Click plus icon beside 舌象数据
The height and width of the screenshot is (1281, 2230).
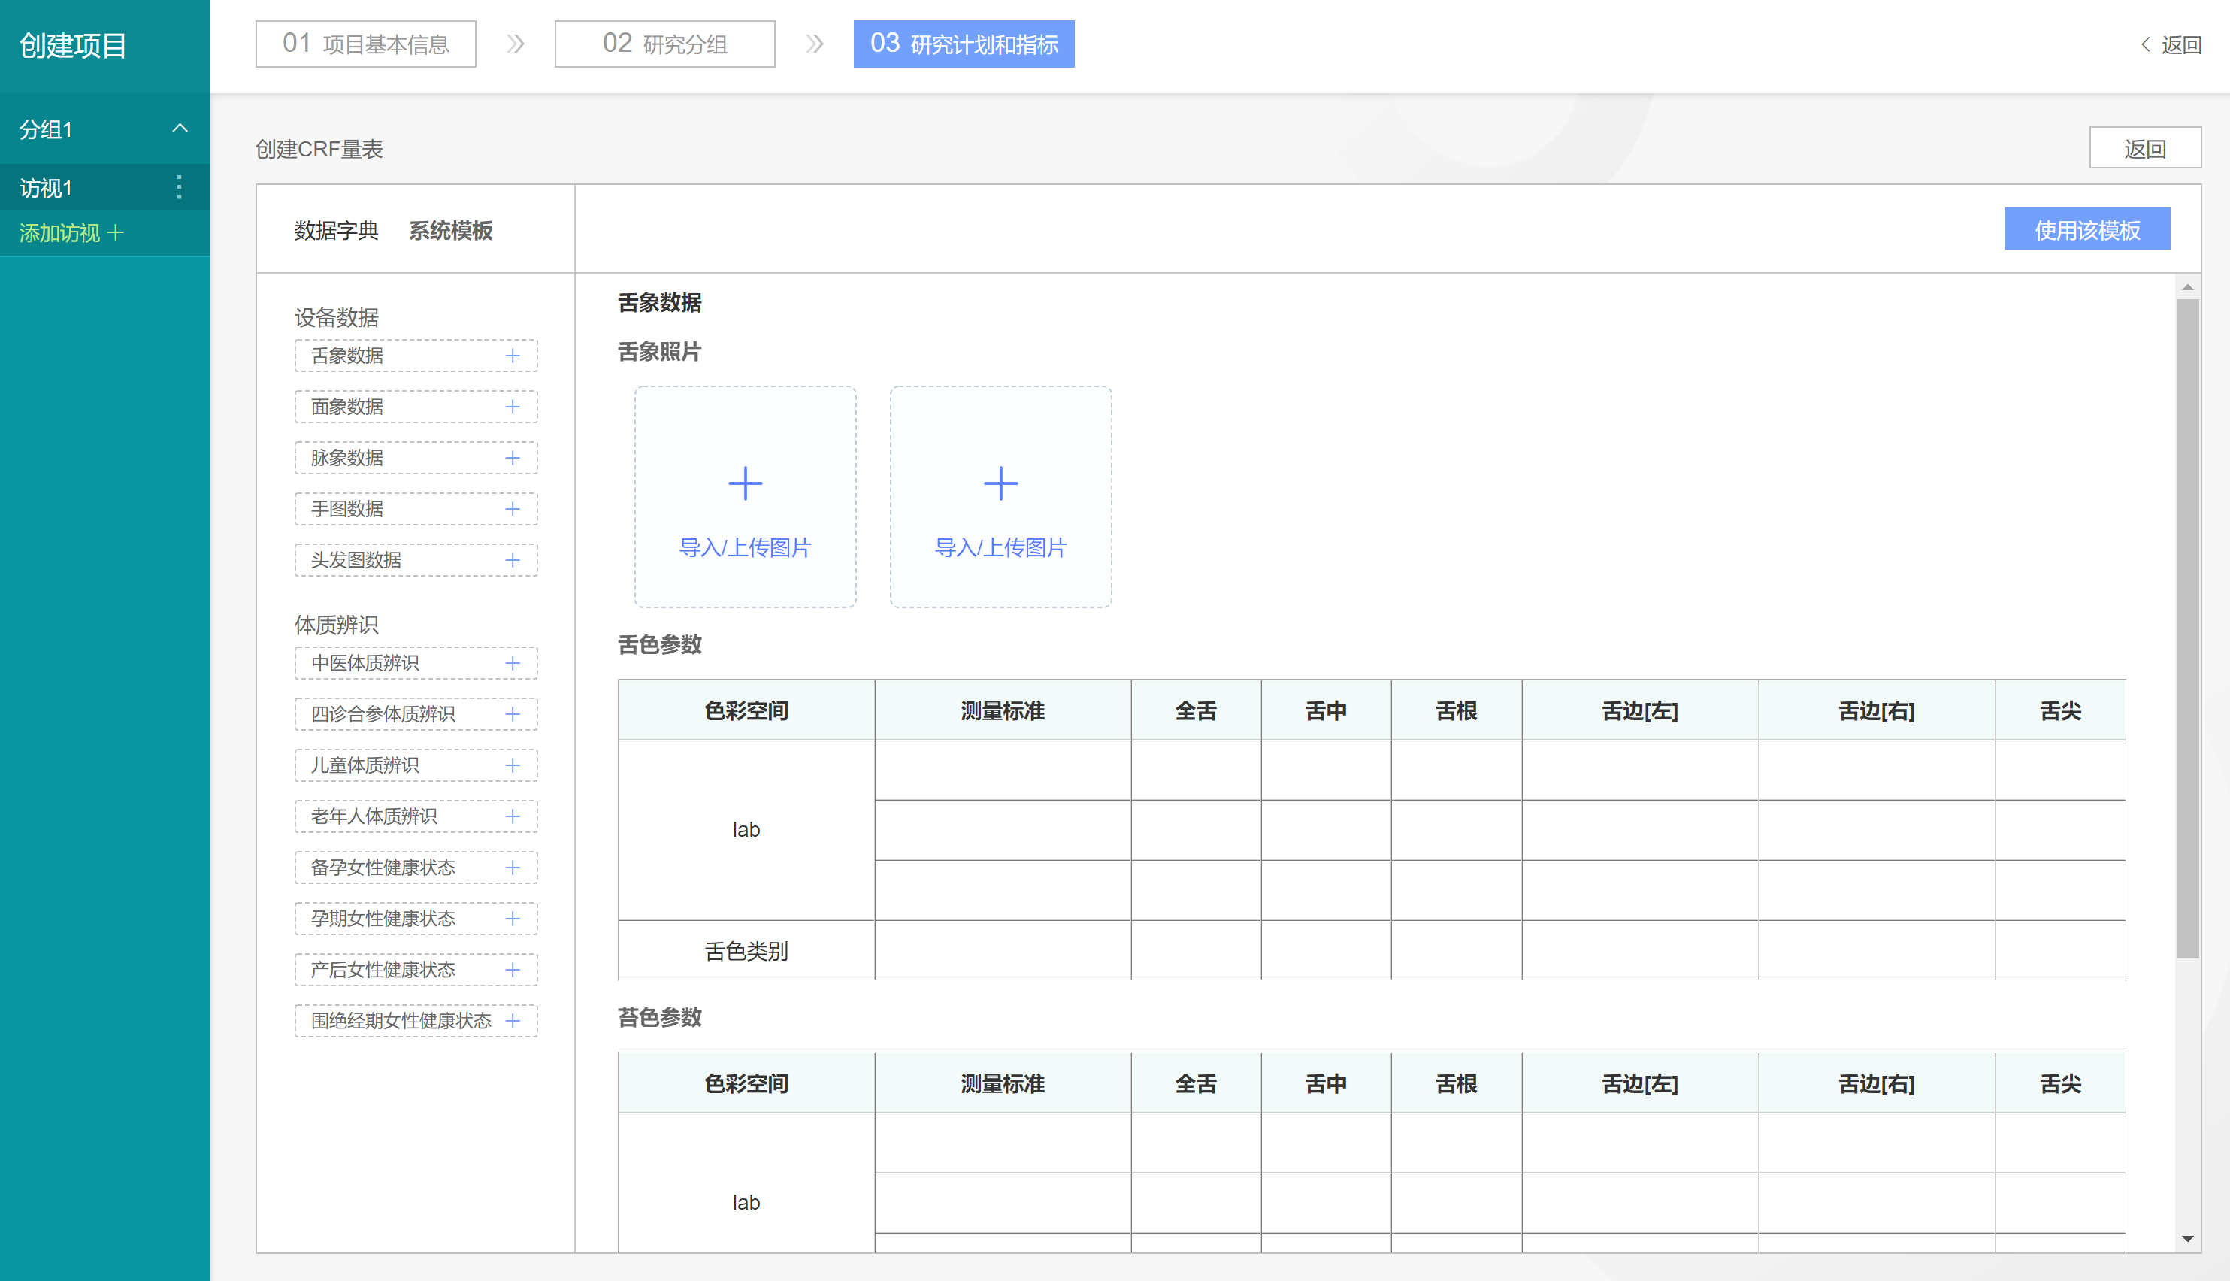[x=513, y=356]
